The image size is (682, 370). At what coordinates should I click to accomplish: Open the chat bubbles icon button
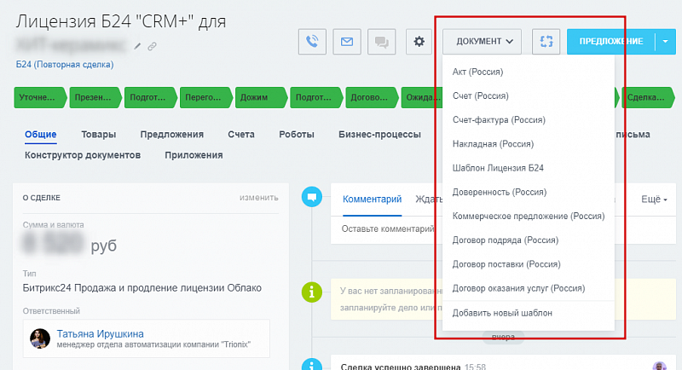point(381,42)
